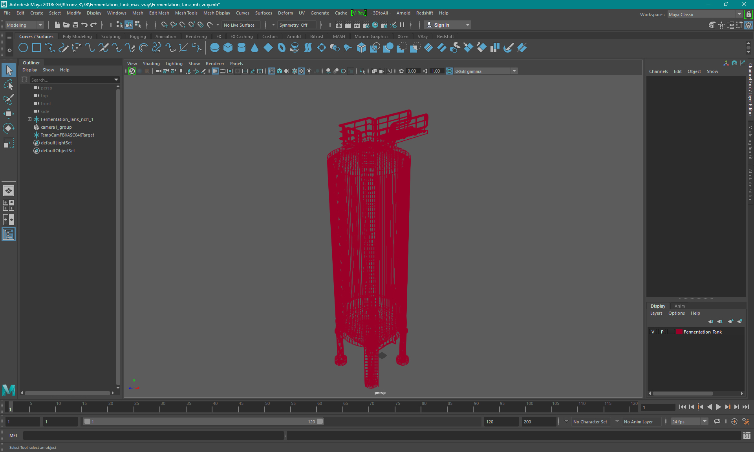
Task: Create a NURBS Cone from the shelf
Action: (255, 48)
